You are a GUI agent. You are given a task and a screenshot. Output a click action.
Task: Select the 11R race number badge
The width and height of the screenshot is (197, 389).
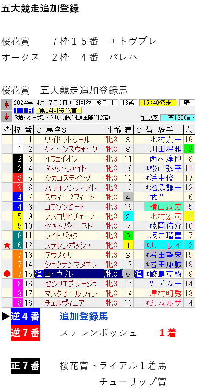tap(24, 110)
